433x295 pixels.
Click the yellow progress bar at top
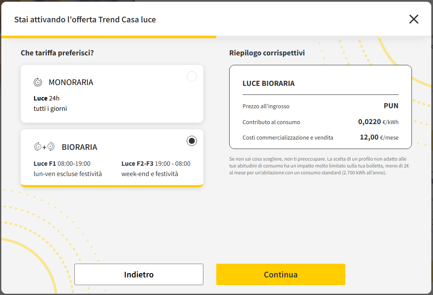pyautogui.click(x=108, y=37)
